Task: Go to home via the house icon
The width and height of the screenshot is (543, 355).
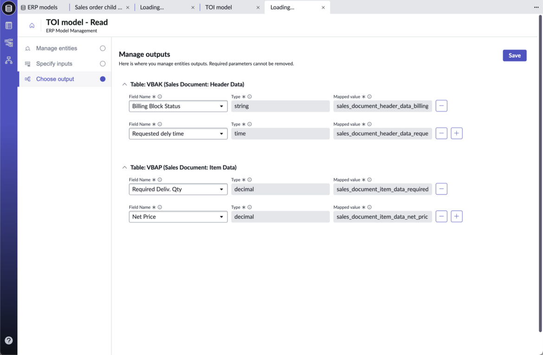Action: click(32, 25)
